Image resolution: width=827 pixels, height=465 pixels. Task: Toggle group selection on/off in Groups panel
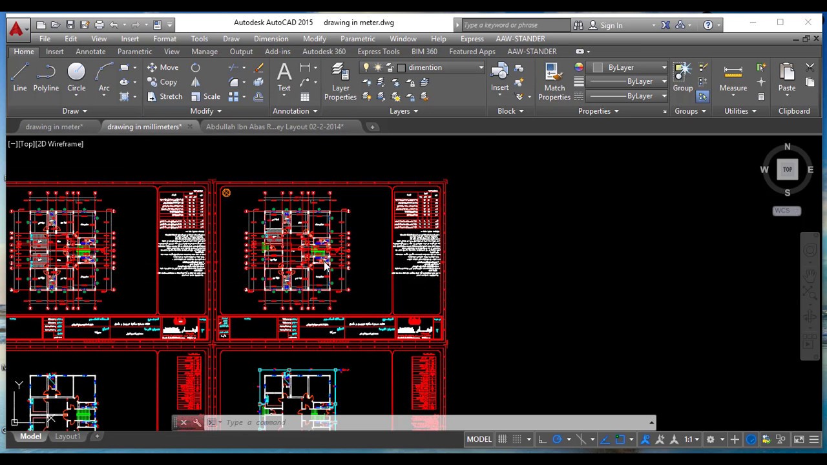point(702,97)
